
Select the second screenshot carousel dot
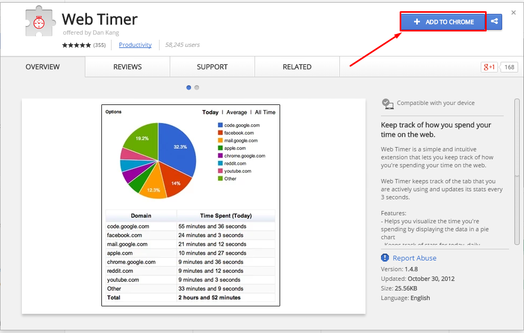coord(197,87)
